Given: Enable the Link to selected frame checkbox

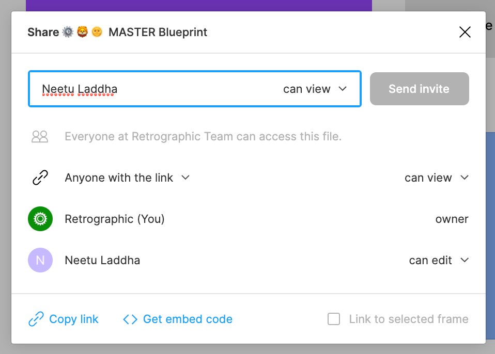Looking at the screenshot, I should [x=334, y=319].
